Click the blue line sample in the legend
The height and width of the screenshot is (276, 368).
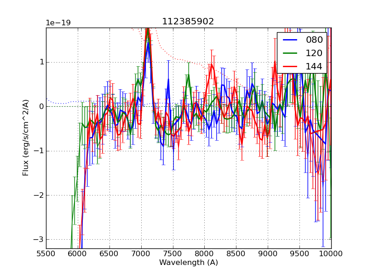(290, 40)
